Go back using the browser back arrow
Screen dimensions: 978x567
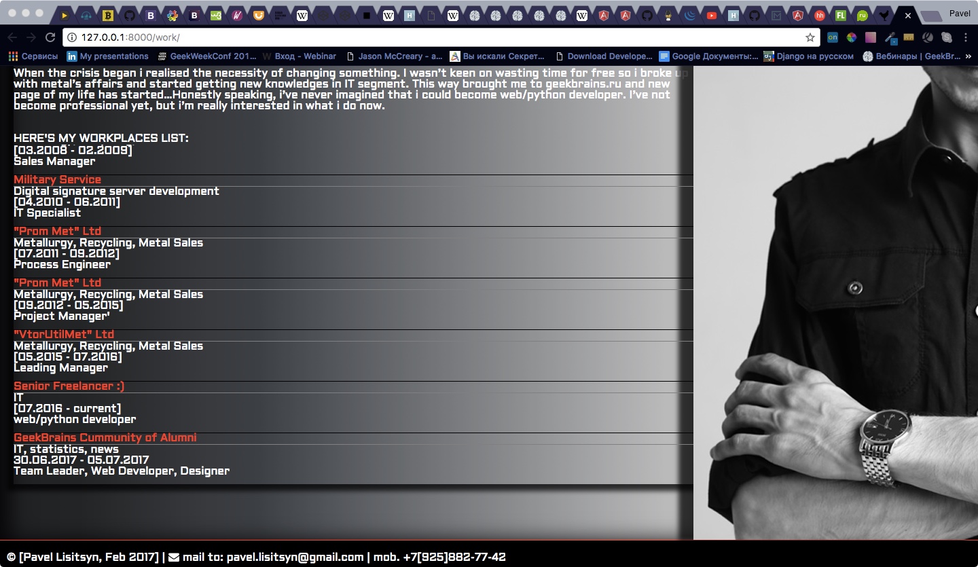coord(12,37)
